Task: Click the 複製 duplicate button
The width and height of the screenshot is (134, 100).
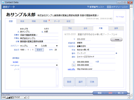Action: [x=100, y=93]
